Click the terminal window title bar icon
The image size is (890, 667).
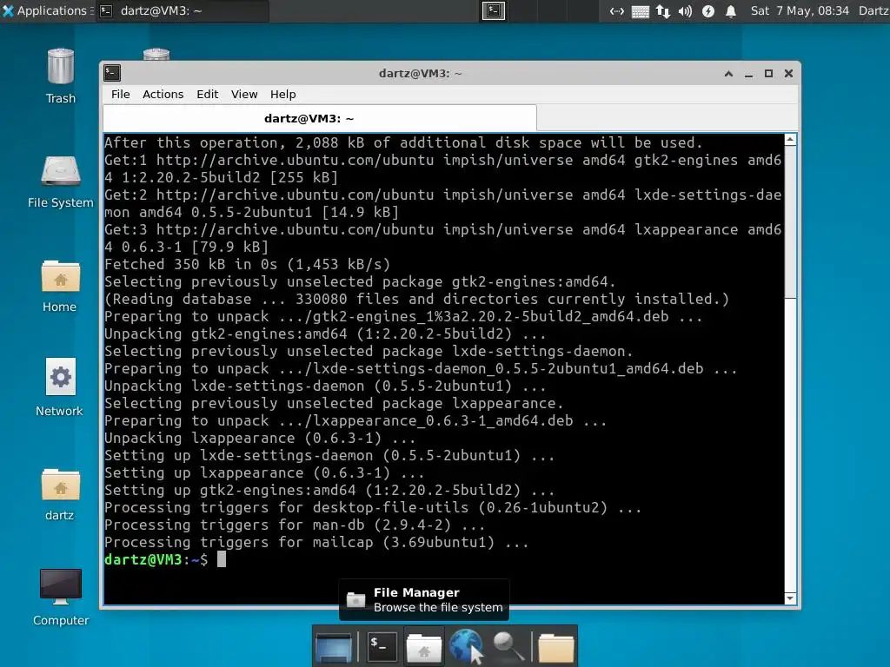click(x=112, y=73)
